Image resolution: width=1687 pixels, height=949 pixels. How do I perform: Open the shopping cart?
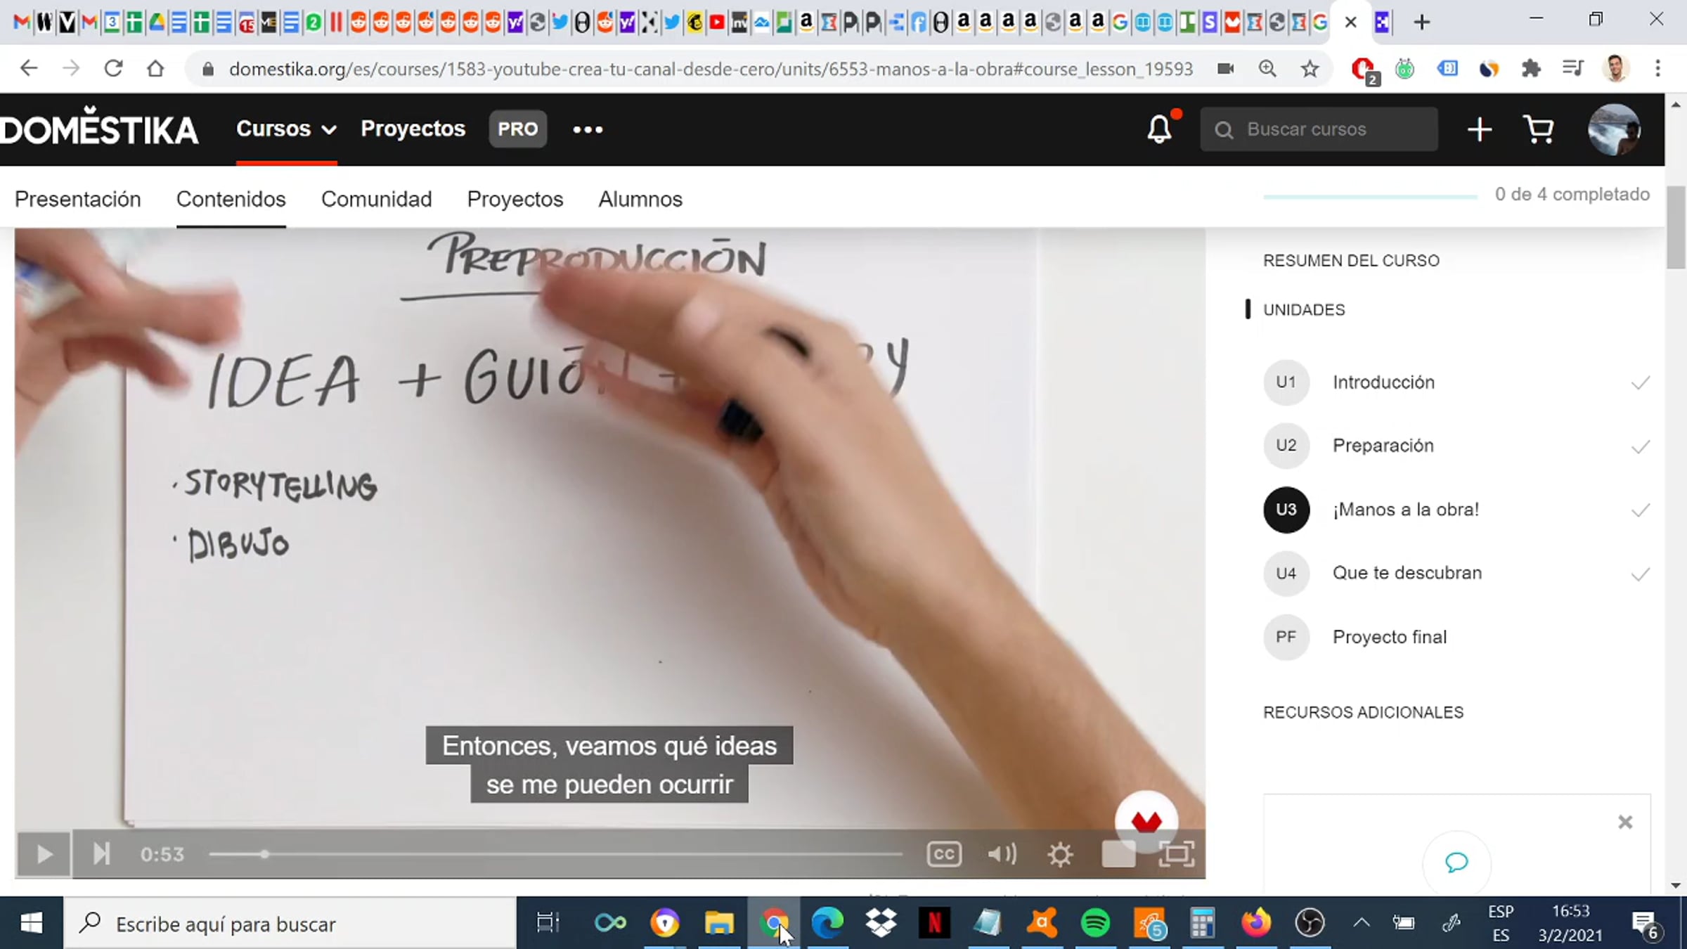tap(1538, 129)
